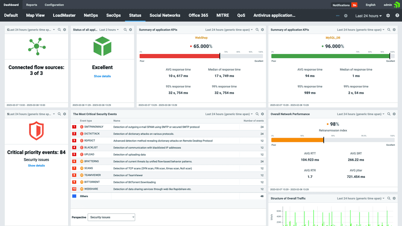The height and width of the screenshot is (226, 402).
Task: Open gear icon in Overall Network Performance
Action: pyautogui.click(x=394, y=114)
